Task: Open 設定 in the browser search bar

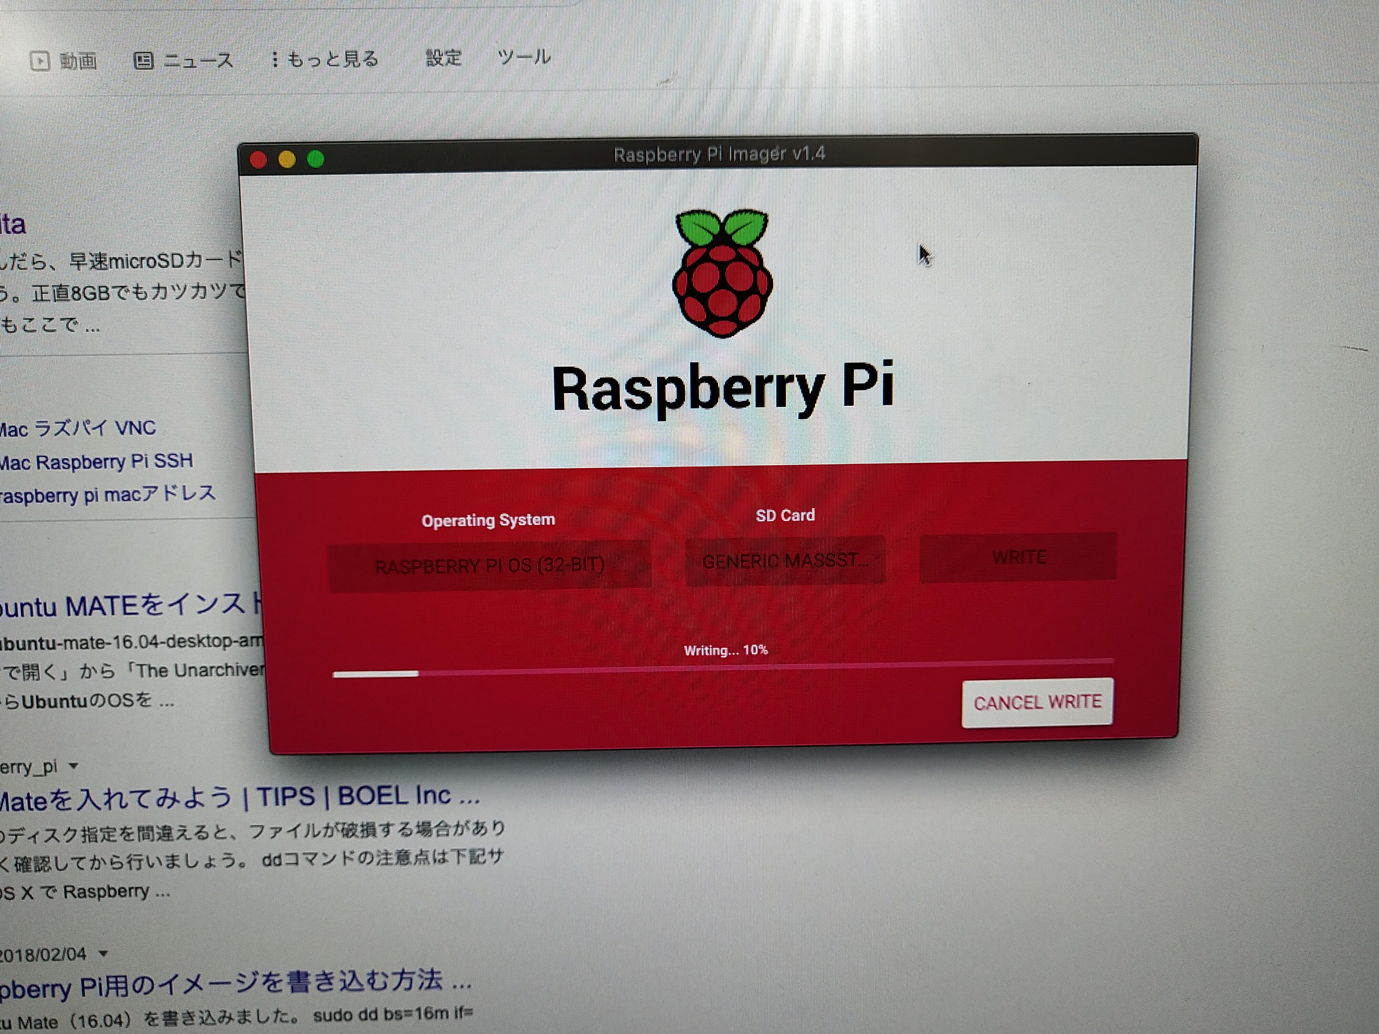Action: click(x=443, y=58)
